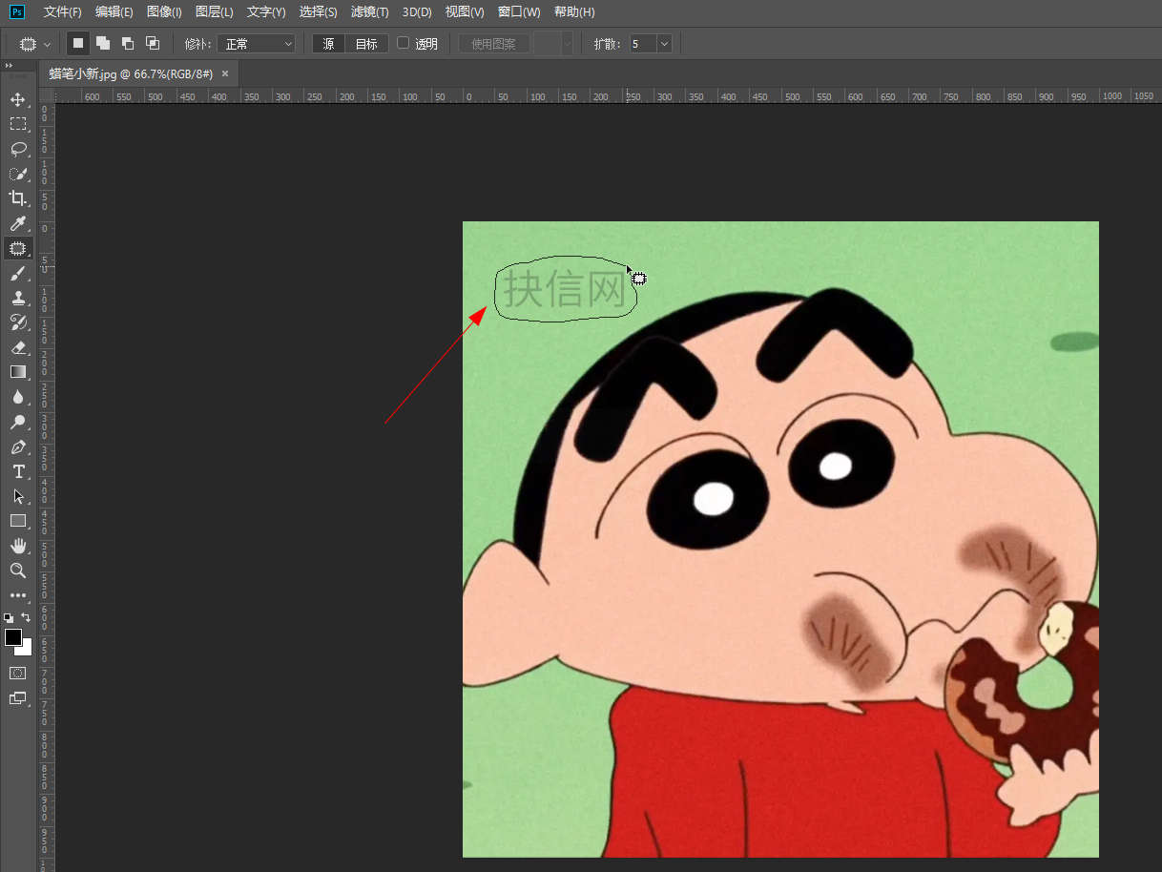The width and height of the screenshot is (1162, 872).
Task: Select the Move tool
Action: point(17,99)
